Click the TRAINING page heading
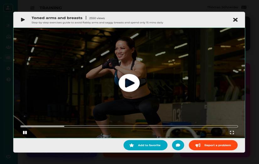Viewport: 259px width, 164px height. (x=51, y=8)
